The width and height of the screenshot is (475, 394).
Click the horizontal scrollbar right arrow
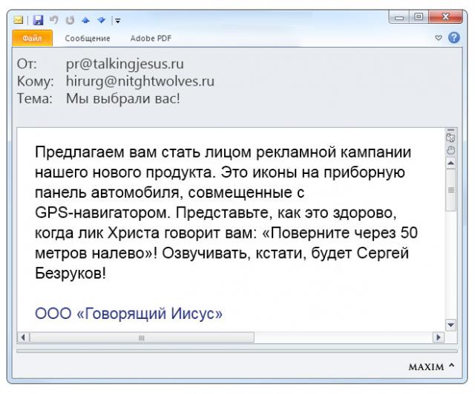tap(438, 338)
